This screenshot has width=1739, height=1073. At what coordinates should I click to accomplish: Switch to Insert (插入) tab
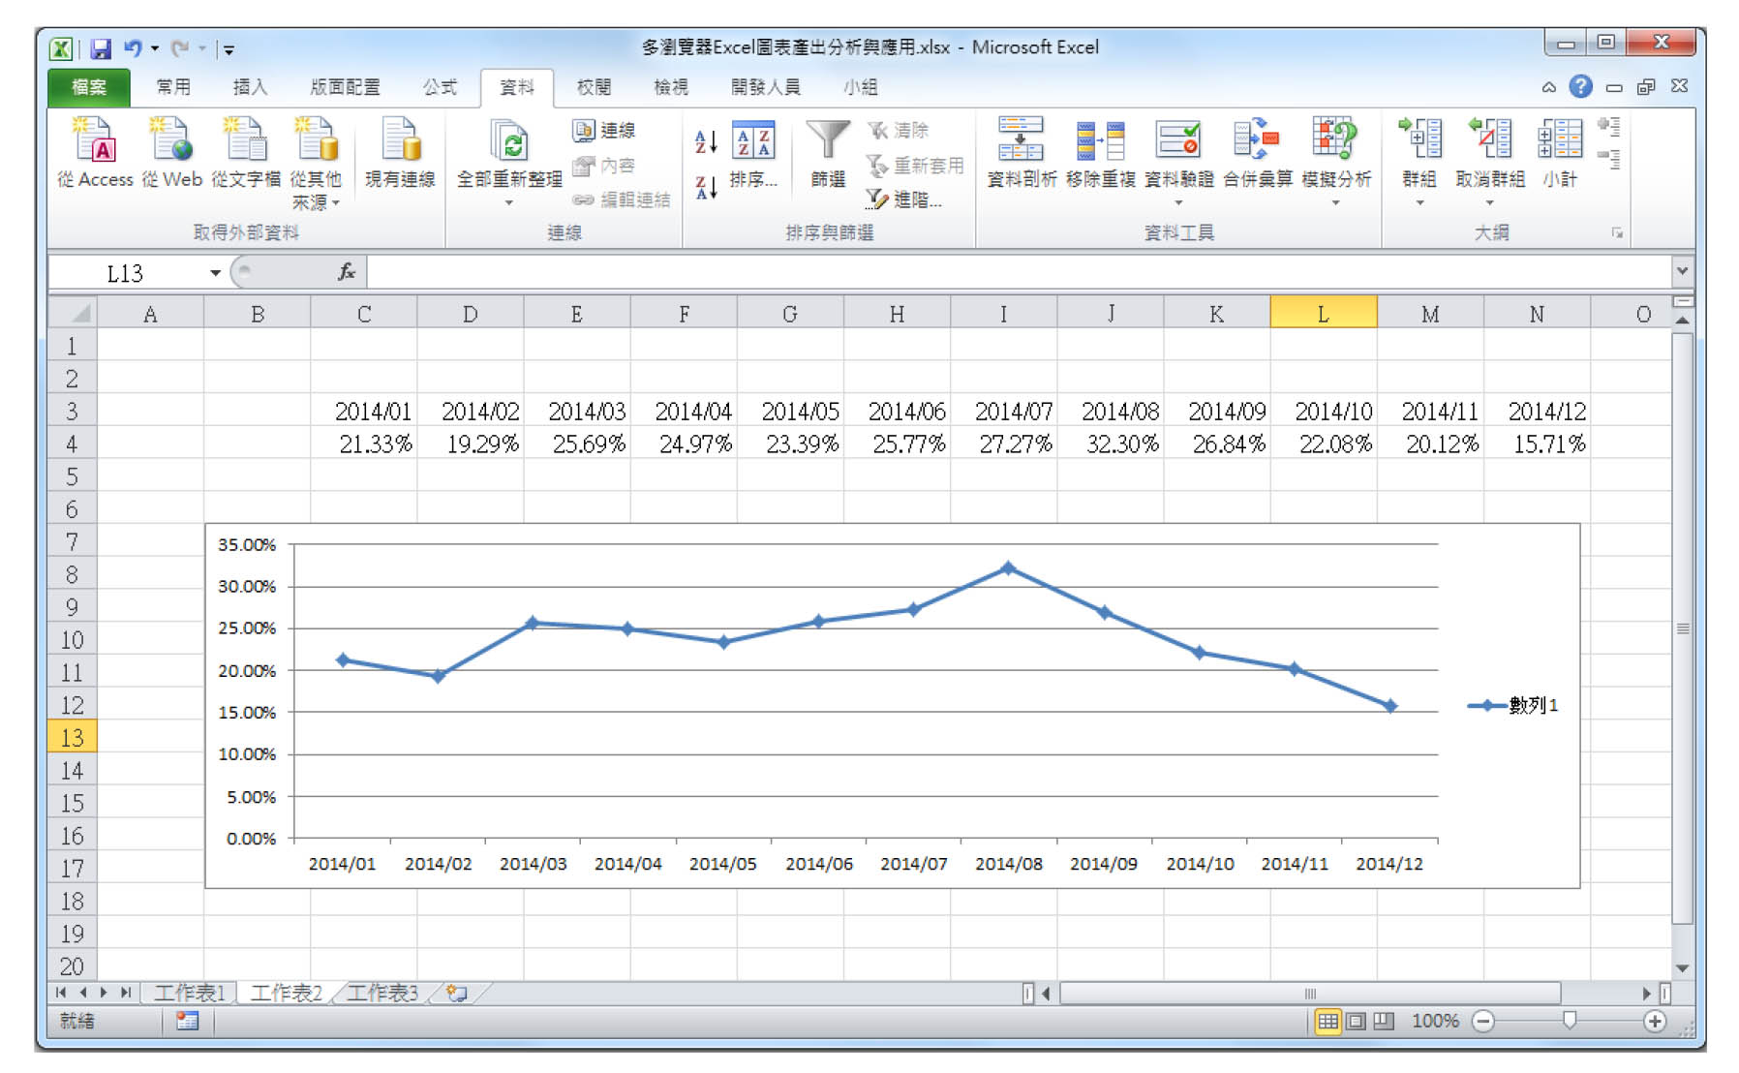coord(250,87)
